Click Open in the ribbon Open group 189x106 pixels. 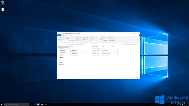tap(105, 37)
